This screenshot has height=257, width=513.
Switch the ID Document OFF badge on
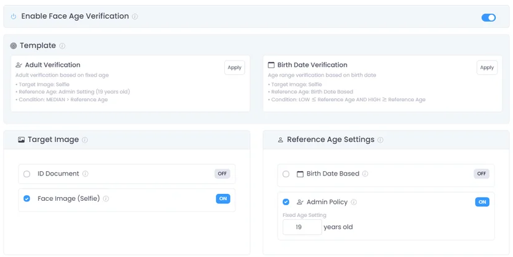pyautogui.click(x=222, y=174)
